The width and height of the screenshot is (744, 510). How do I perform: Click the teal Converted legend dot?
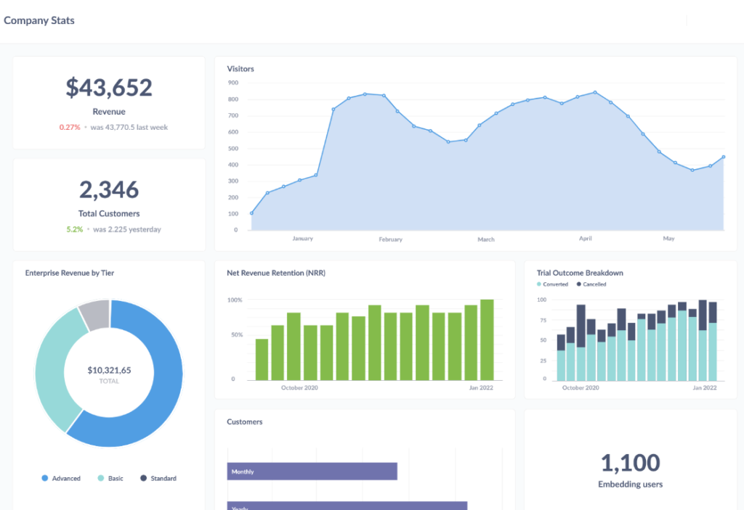pos(538,284)
